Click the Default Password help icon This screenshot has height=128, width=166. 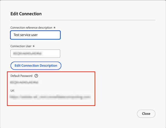[36, 76]
